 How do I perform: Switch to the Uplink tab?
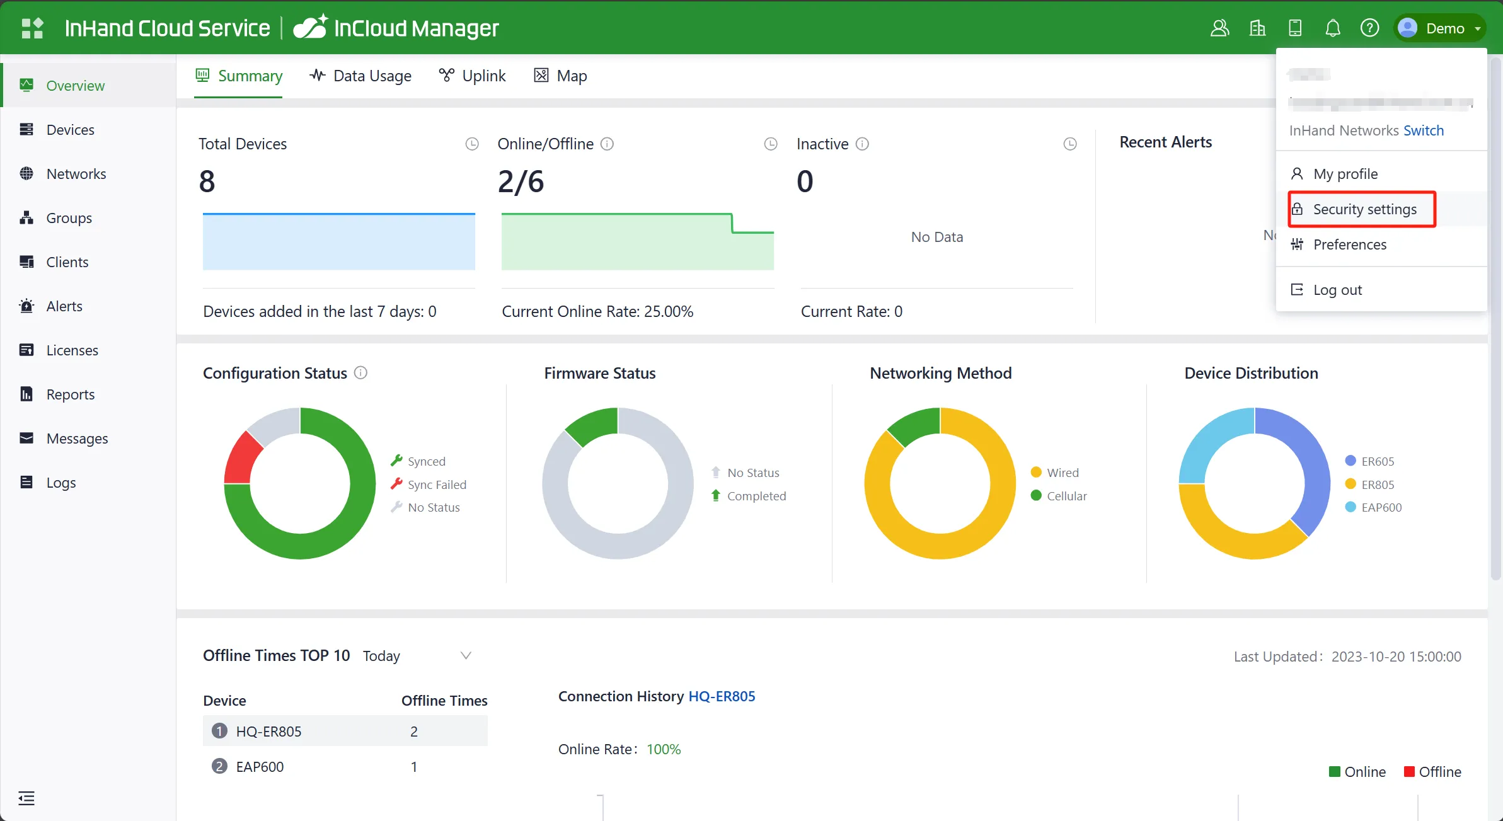point(473,76)
